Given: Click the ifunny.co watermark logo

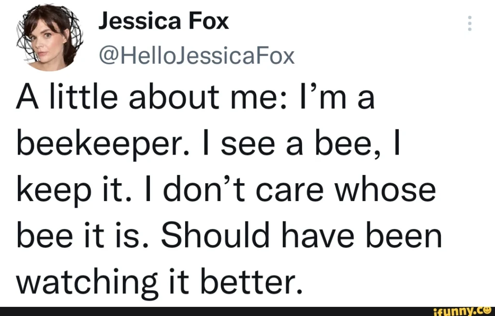Looking at the screenshot, I should coord(462,311).
